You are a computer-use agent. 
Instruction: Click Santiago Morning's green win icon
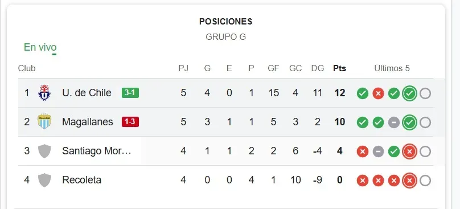point(394,151)
